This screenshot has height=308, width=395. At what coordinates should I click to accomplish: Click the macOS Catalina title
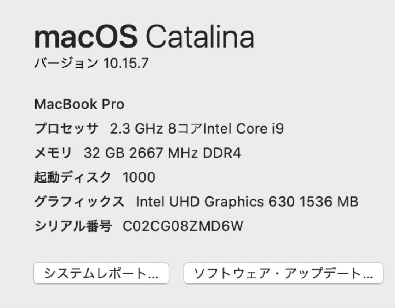pyautogui.click(x=144, y=37)
